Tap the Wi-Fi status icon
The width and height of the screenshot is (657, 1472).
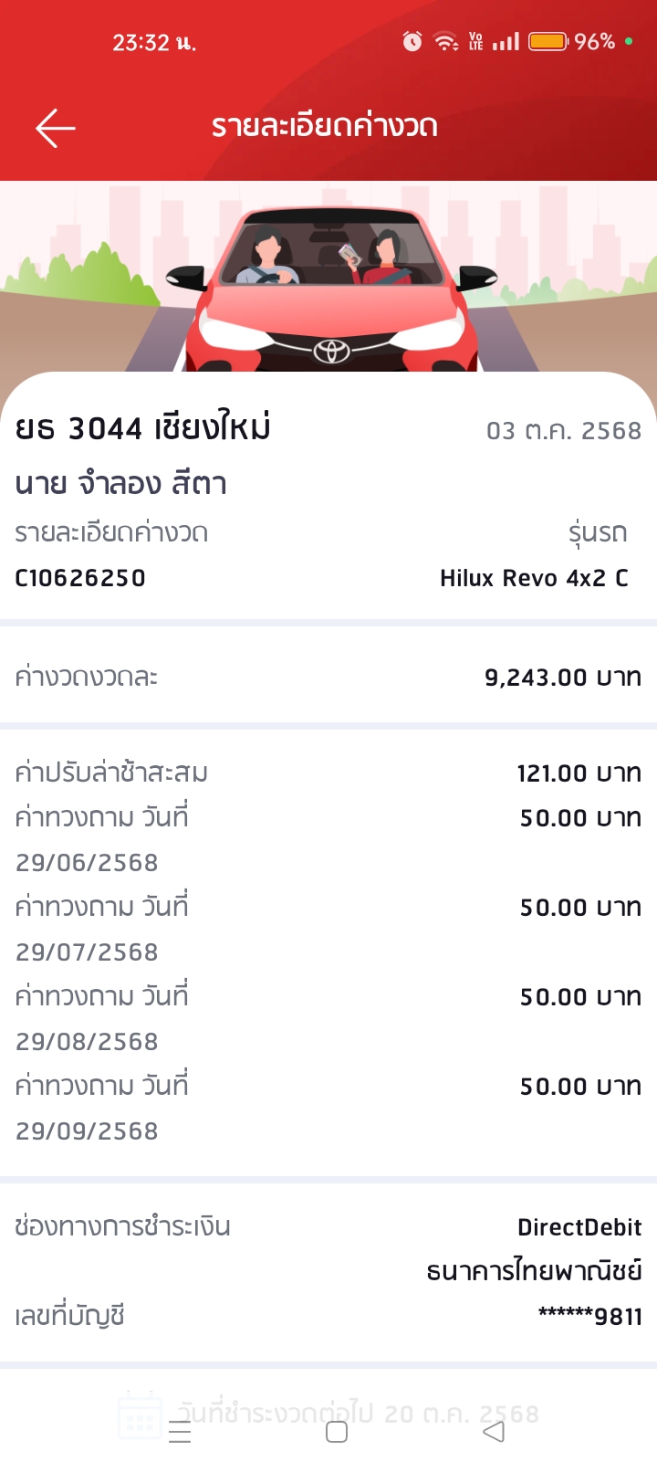coord(445,41)
